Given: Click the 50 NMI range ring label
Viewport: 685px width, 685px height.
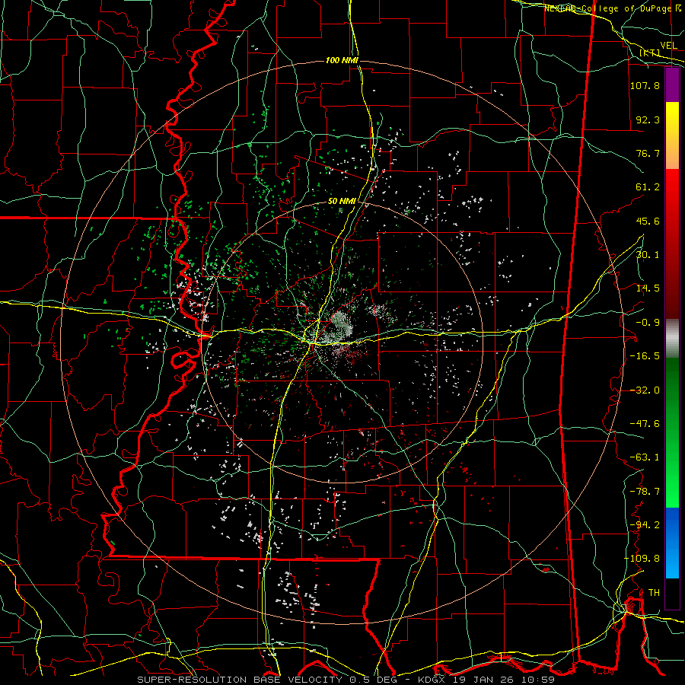Looking at the screenshot, I should (x=342, y=202).
